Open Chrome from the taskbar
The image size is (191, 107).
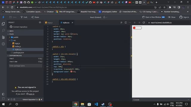[x=76, y=104]
